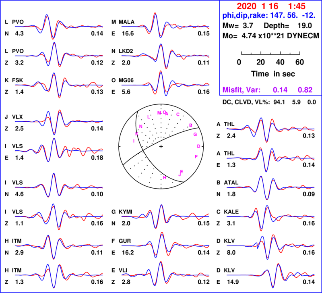Viewport: 322px width, 293px height.
Task: Click station marker I at the circle's left edge
Action: pyautogui.click(x=134, y=141)
